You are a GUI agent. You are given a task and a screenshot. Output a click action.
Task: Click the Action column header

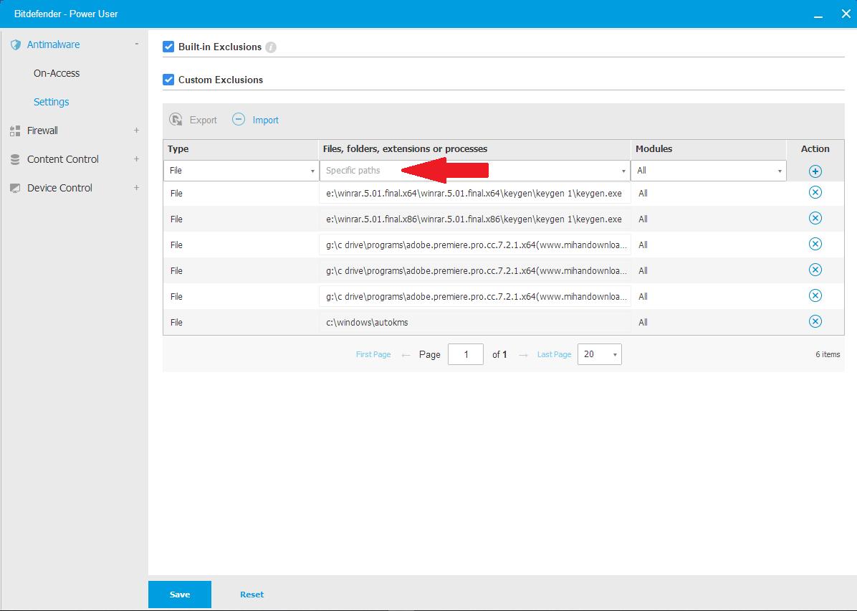[815, 148]
